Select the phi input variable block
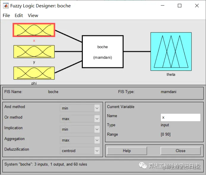 point(34,73)
